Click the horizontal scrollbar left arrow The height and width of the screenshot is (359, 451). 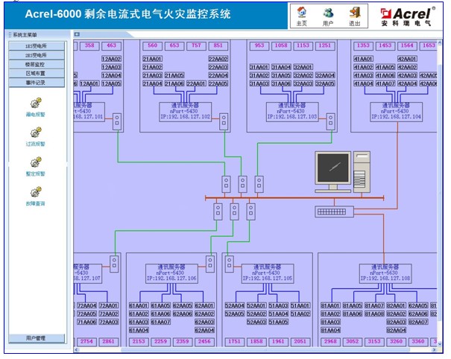click(x=77, y=350)
